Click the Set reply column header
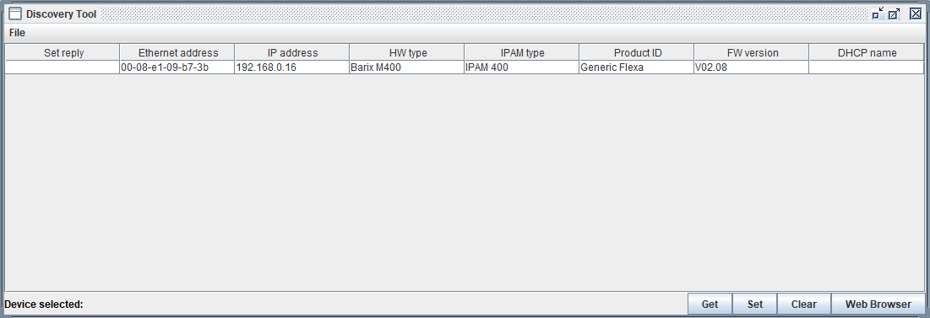Screen dimensions: 930x318 point(63,52)
